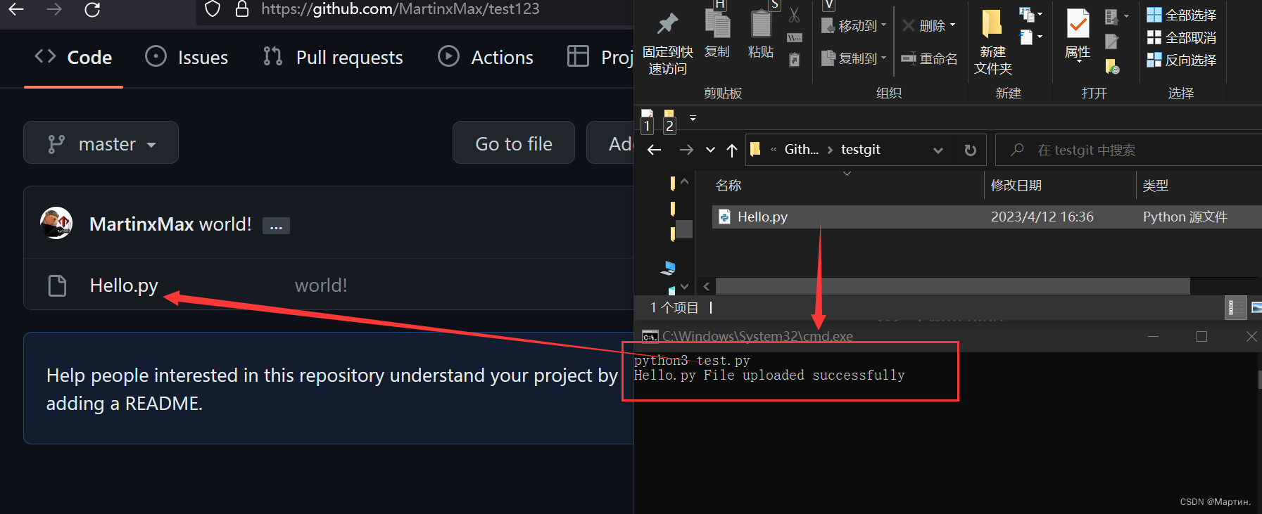Click Select none (全部取消)
The width and height of the screenshot is (1262, 514).
point(1181,37)
